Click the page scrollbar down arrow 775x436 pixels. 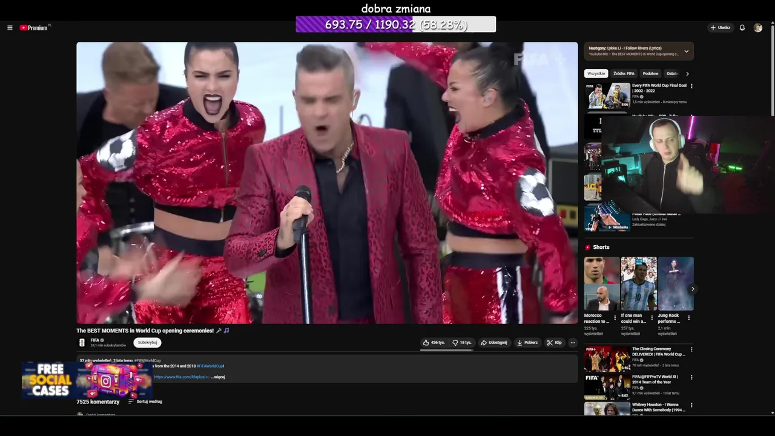pyautogui.click(x=772, y=413)
